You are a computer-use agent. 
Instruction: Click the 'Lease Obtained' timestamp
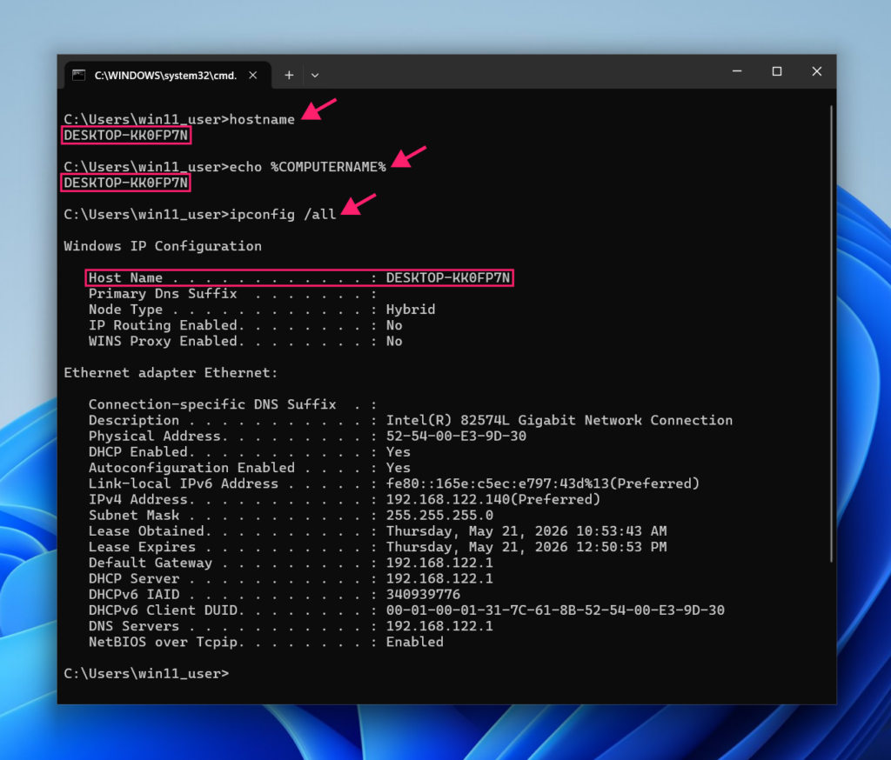pyautogui.click(x=526, y=531)
